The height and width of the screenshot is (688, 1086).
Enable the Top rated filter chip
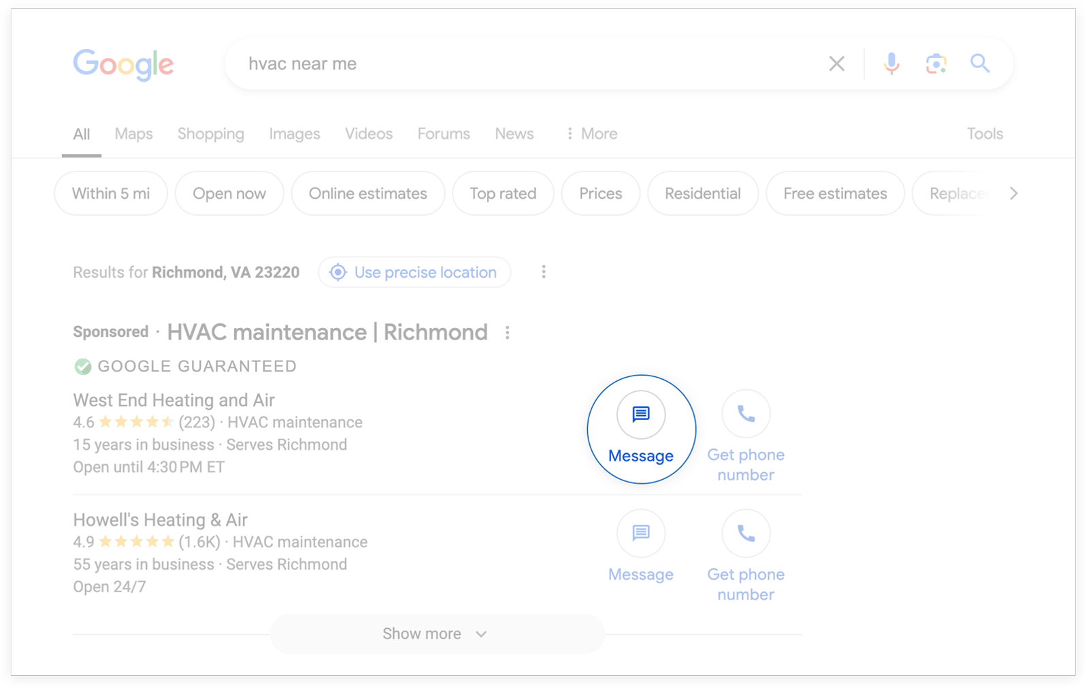(503, 194)
